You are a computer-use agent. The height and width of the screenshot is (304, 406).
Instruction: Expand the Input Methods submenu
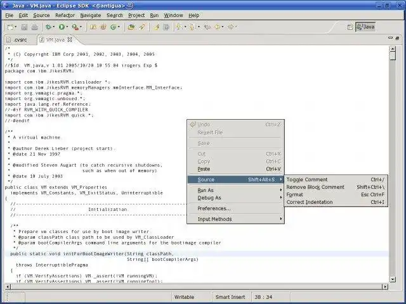coord(235,219)
